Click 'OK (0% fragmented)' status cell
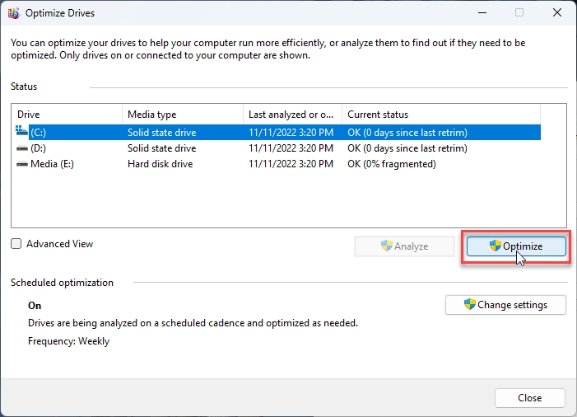Viewport: 577px width, 417px height. click(392, 164)
